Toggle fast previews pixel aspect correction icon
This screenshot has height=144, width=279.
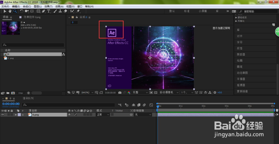tap(196, 93)
